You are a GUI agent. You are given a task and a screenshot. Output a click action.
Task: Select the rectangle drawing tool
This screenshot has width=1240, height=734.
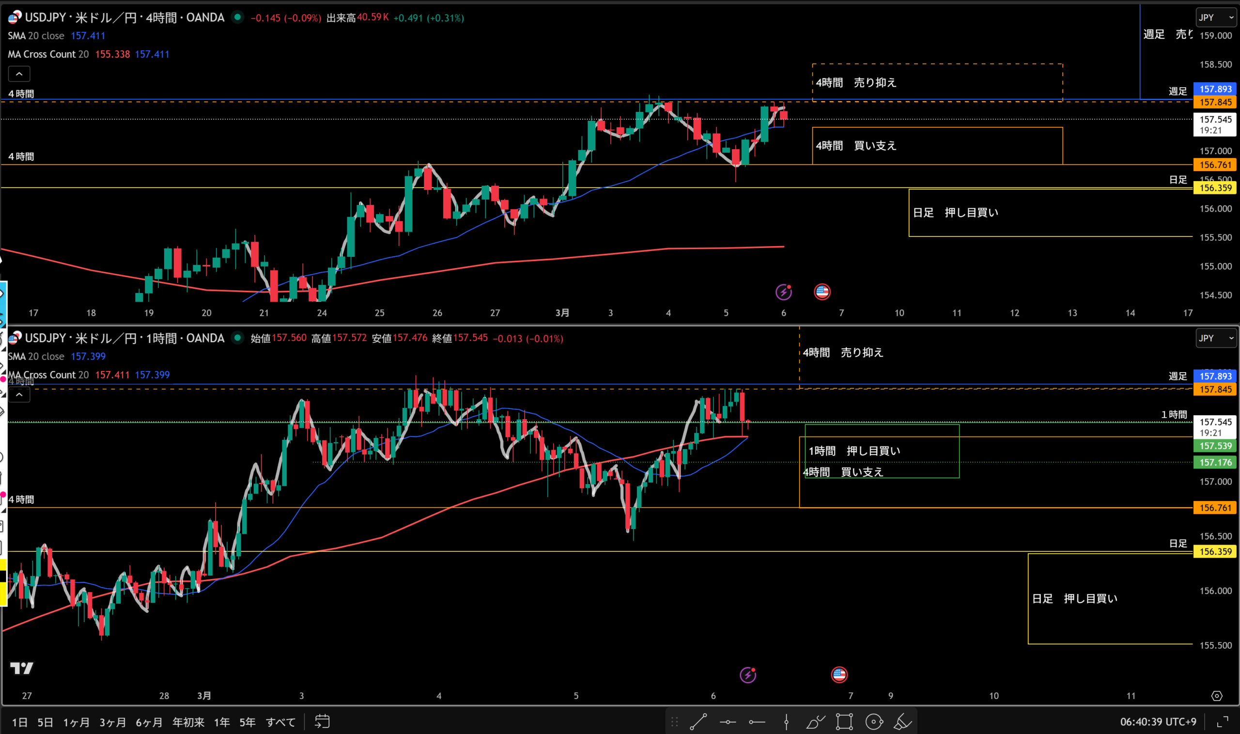pyautogui.click(x=844, y=721)
